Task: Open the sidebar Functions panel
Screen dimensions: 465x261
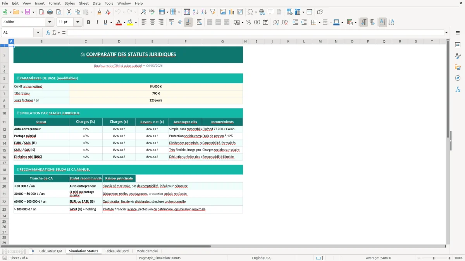Action: coord(458,89)
